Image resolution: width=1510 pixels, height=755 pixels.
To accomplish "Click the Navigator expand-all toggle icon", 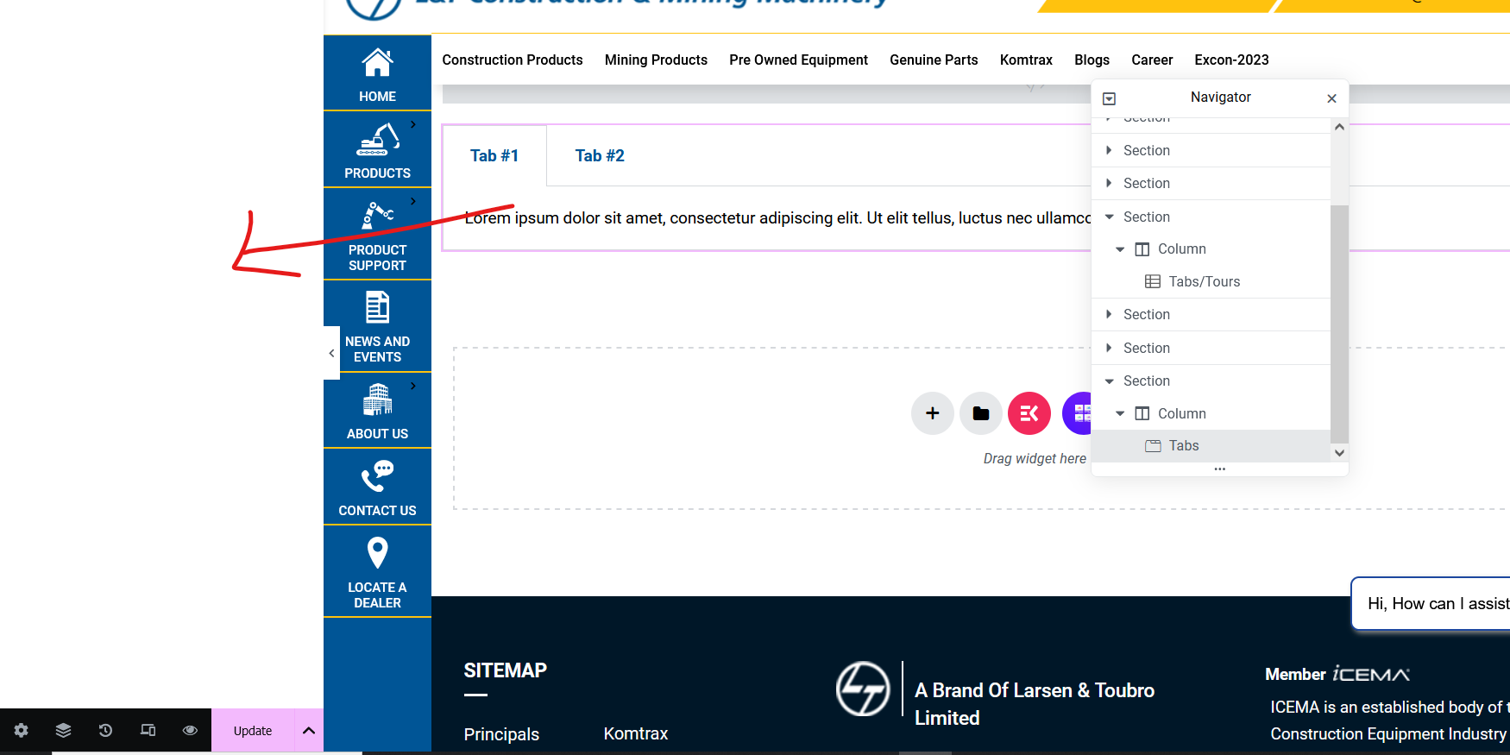I will coord(1110,98).
